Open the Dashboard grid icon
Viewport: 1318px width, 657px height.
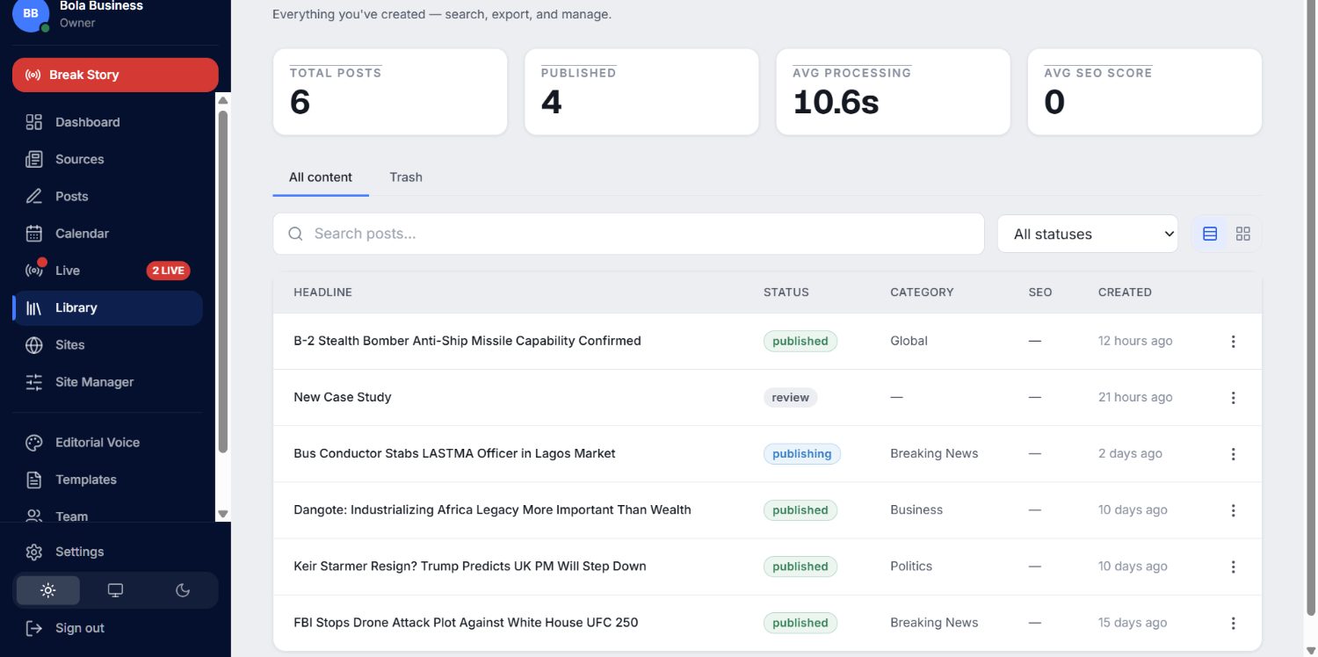coord(34,122)
